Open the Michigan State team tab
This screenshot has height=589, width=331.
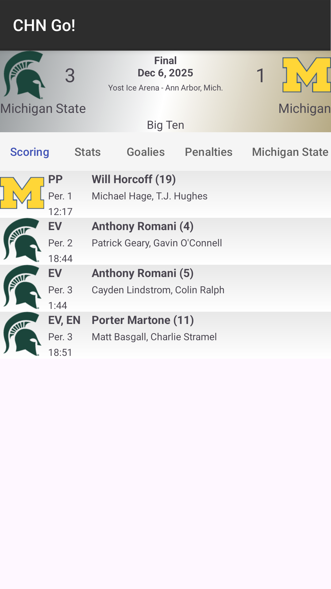pos(290,152)
